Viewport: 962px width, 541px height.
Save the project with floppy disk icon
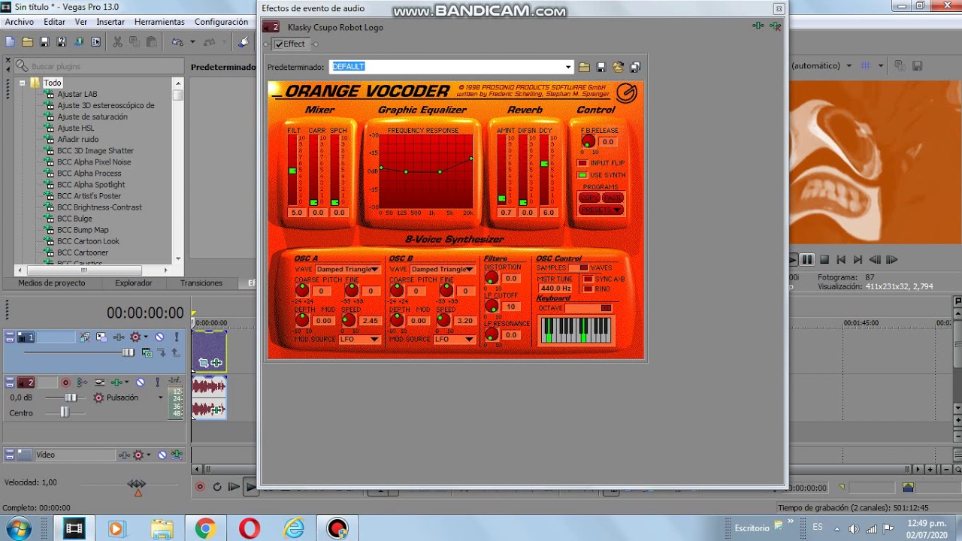[44, 42]
